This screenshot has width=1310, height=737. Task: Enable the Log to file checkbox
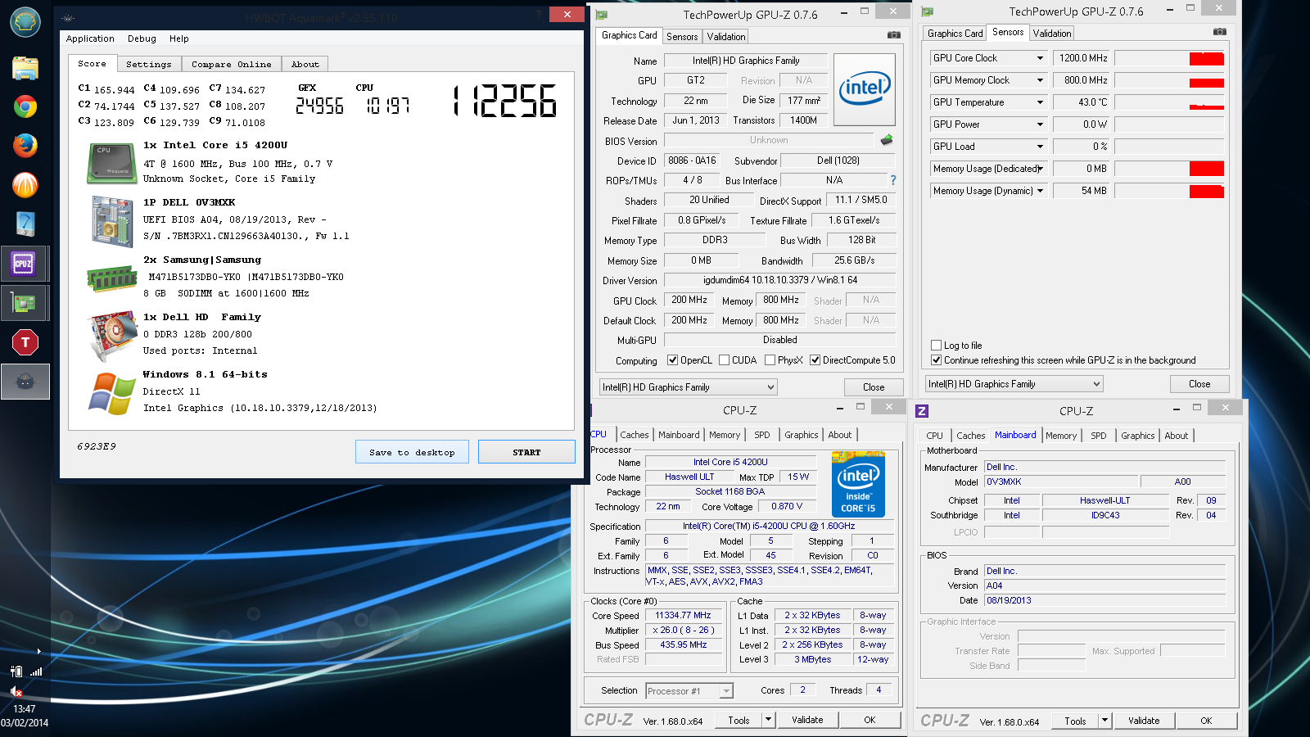pyautogui.click(x=936, y=345)
